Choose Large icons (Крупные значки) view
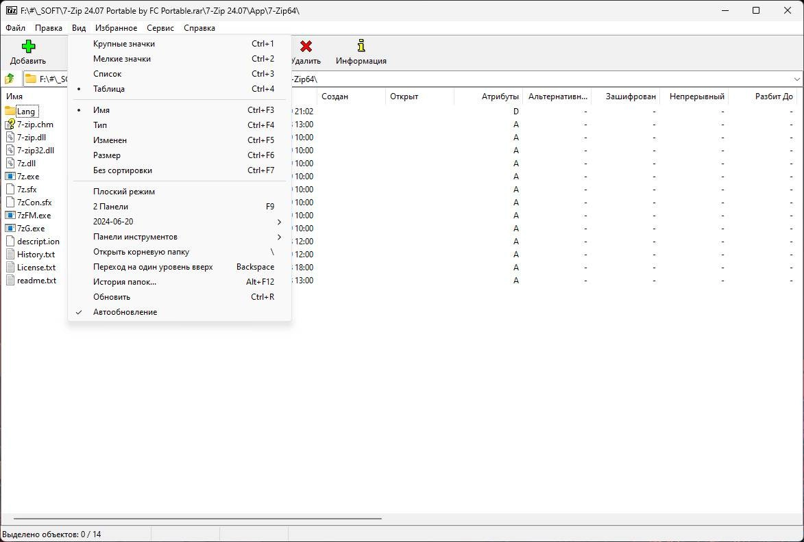804x542 pixels. click(x=180, y=44)
